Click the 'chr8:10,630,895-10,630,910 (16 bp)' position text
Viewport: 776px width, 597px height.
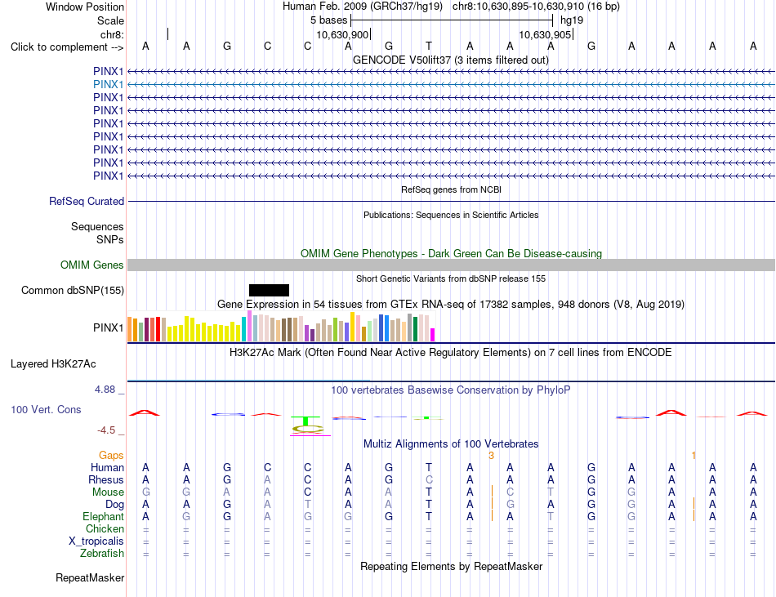[536, 7]
